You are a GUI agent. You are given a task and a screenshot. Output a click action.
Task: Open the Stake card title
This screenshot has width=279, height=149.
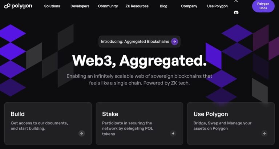pos(110,114)
